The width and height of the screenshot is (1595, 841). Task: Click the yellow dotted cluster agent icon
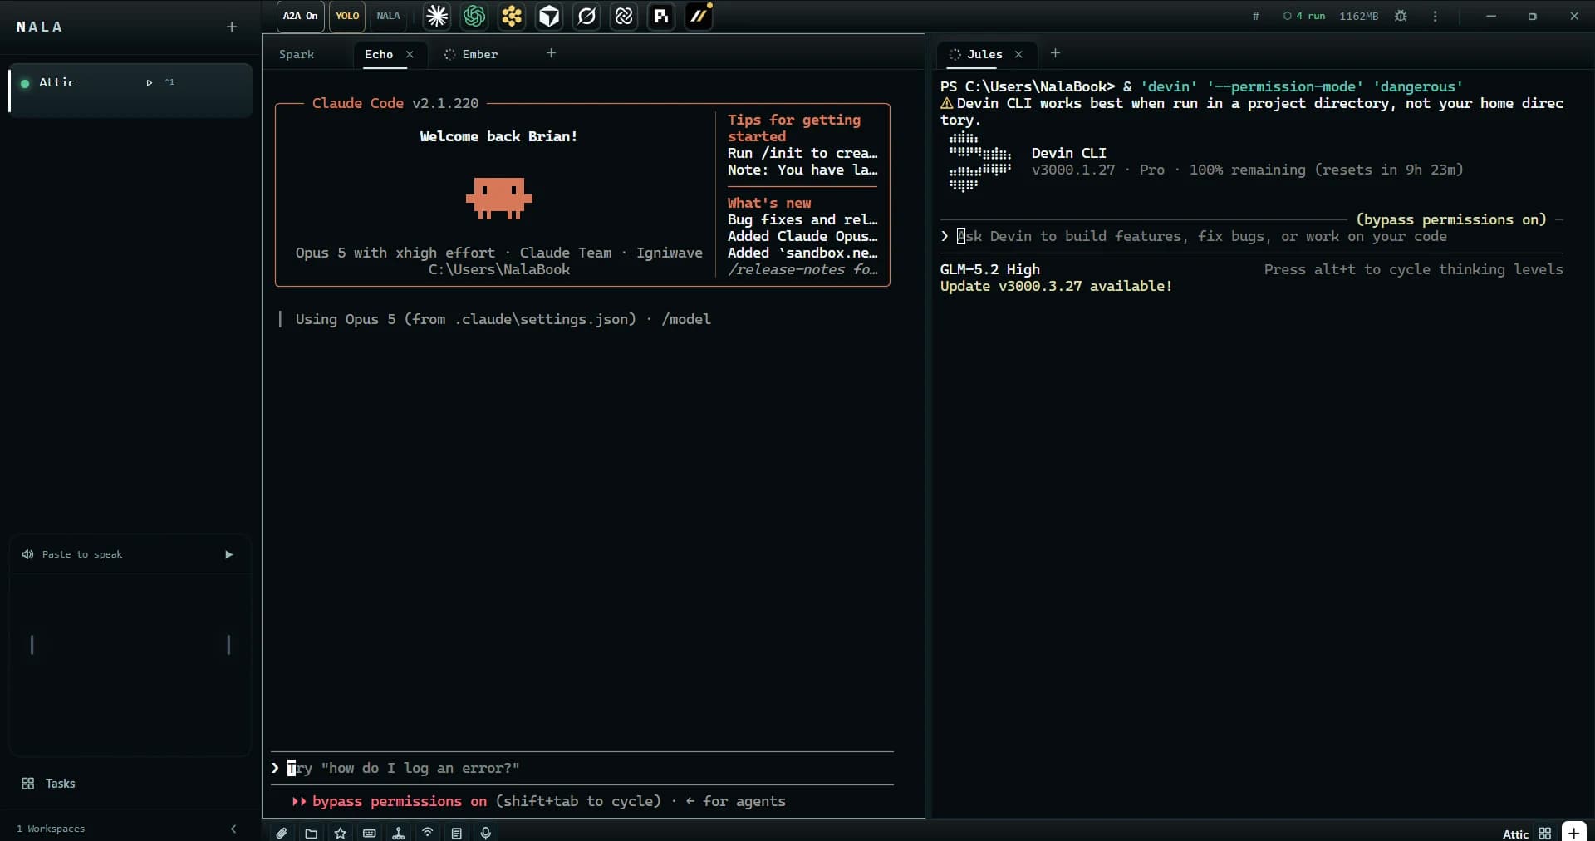(x=512, y=16)
